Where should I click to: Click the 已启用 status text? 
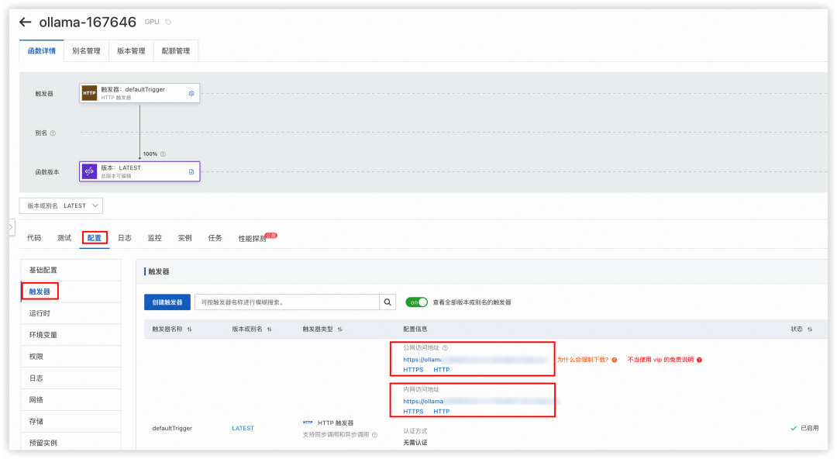tap(809, 428)
